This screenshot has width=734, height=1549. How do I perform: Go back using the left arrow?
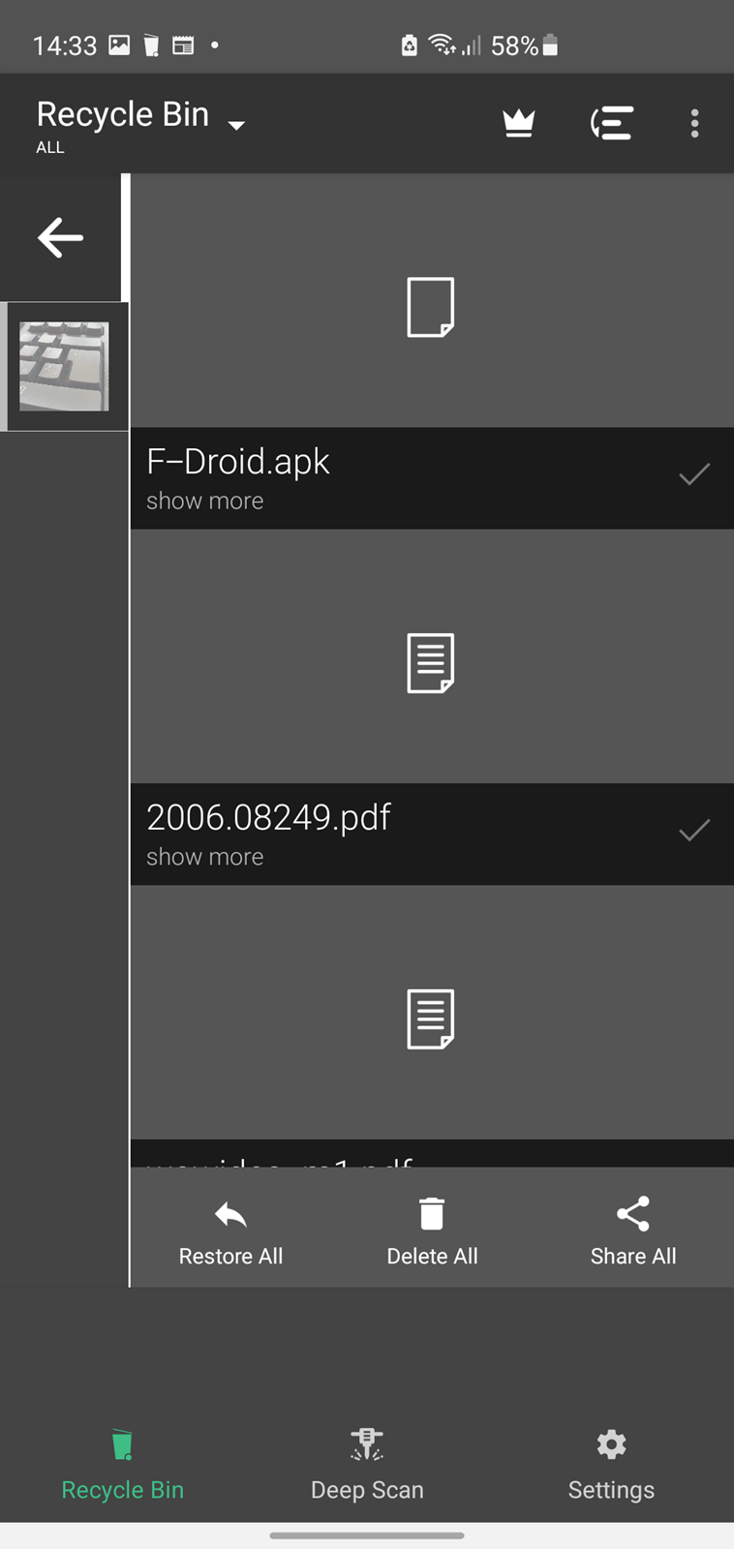pyautogui.click(x=60, y=237)
